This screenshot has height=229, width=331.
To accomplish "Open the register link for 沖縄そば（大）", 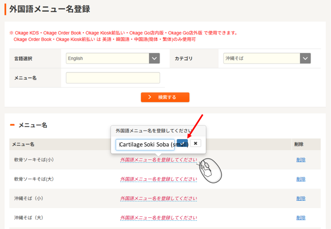I will (158, 218).
